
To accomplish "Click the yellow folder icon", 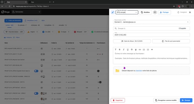I will coord(117,71).
